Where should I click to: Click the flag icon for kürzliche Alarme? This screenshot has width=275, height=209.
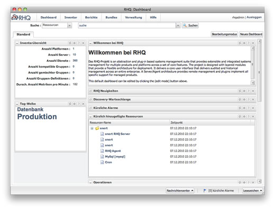205,191
